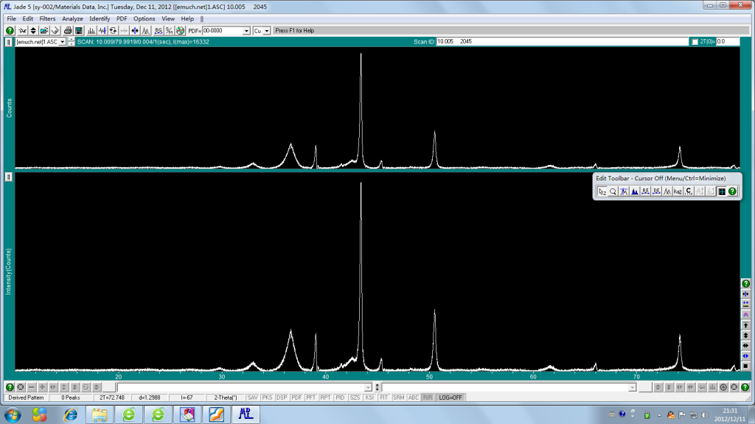Open Internet Explorer from the taskbar
The height and width of the screenshot is (424, 755).
[x=70, y=414]
